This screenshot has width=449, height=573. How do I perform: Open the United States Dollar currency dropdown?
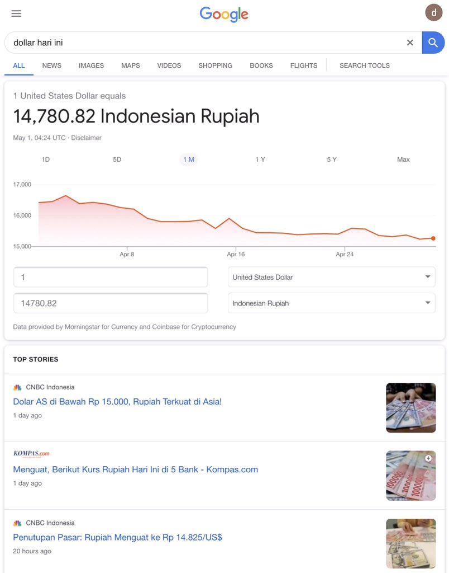pos(332,277)
